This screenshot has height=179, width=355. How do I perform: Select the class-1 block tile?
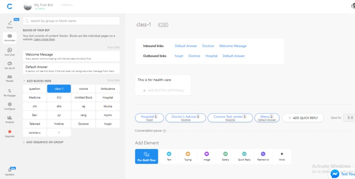click(59, 88)
